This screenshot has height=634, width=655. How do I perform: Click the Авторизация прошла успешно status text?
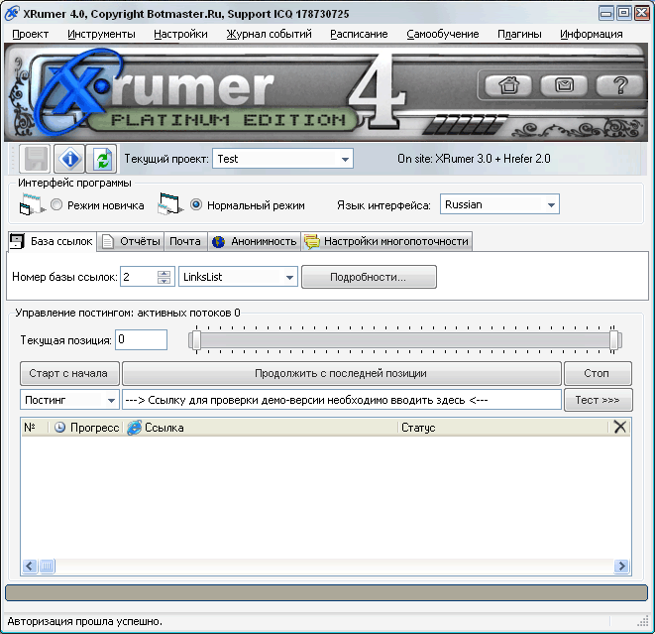pyautogui.click(x=85, y=621)
